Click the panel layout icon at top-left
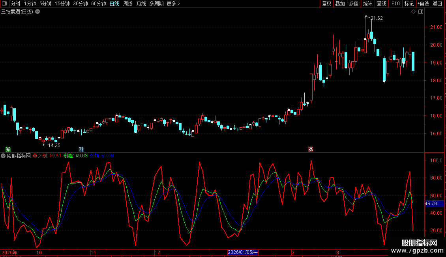The width and height of the screenshot is (446, 257). coord(4,4)
